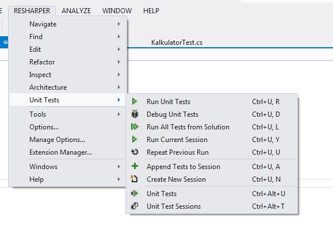
Task: Open the ANALYZE menu
Action: (76, 10)
